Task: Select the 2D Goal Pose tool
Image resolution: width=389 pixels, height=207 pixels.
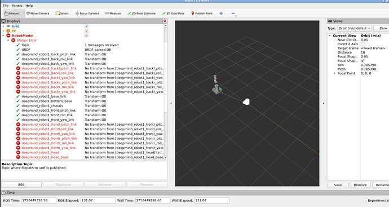Action: tap(173, 14)
